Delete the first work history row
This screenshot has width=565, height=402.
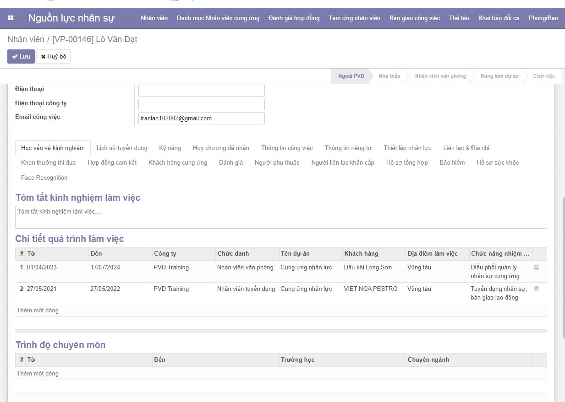pyautogui.click(x=536, y=268)
